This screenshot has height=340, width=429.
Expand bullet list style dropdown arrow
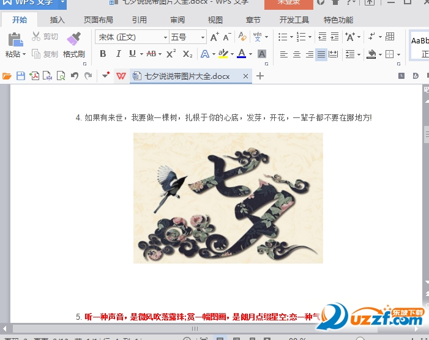pos(291,37)
